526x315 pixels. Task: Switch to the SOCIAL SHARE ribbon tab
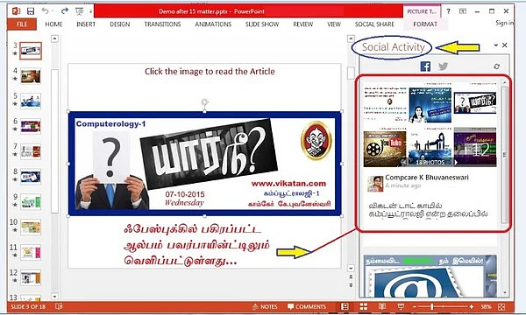[374, 24]
